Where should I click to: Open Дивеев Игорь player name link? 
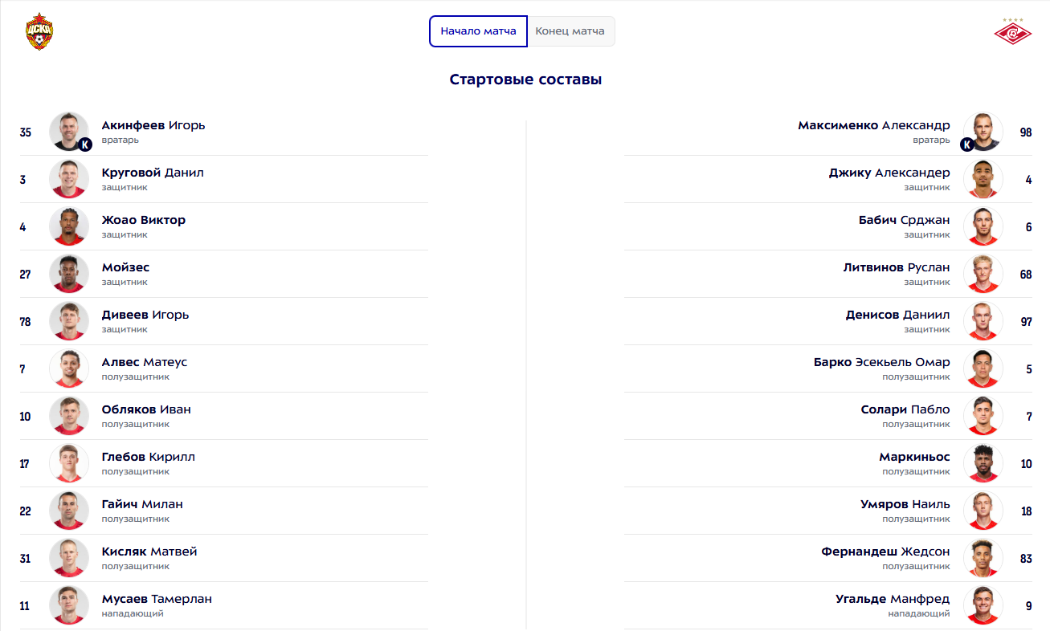[145, 315]
